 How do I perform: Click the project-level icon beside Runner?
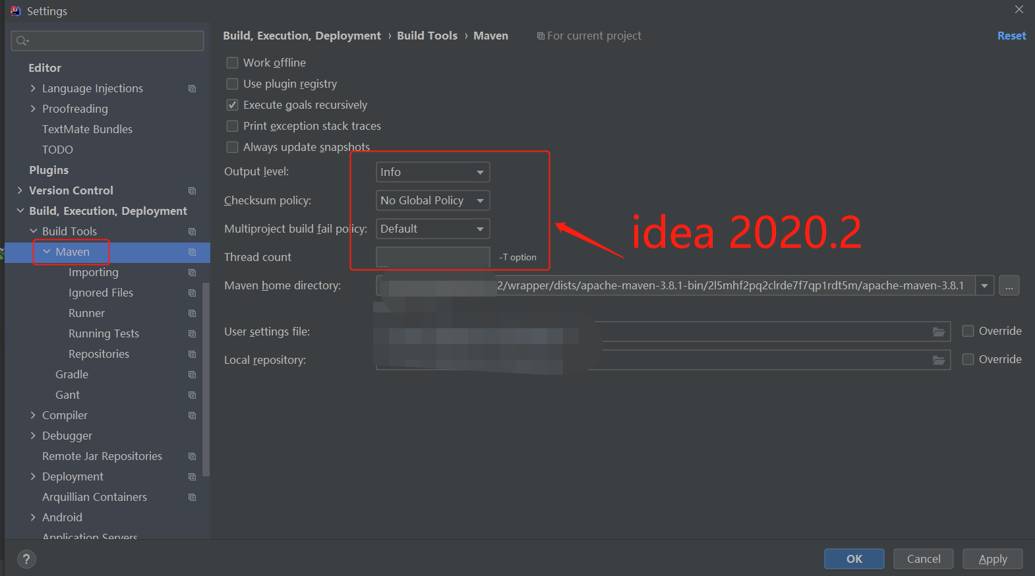pos(192,313)
